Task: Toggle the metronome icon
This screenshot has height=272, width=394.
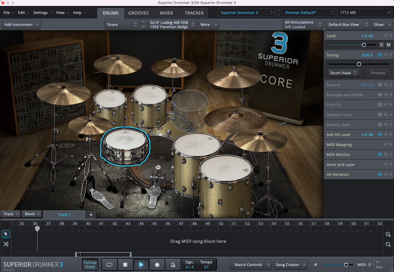Action: point(173,264)
